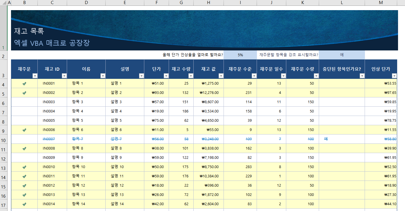Open filter dropdown for 이름 column

pos(103,76)
